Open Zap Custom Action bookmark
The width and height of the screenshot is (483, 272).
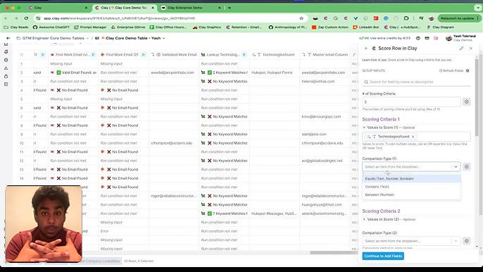(330, 27)
